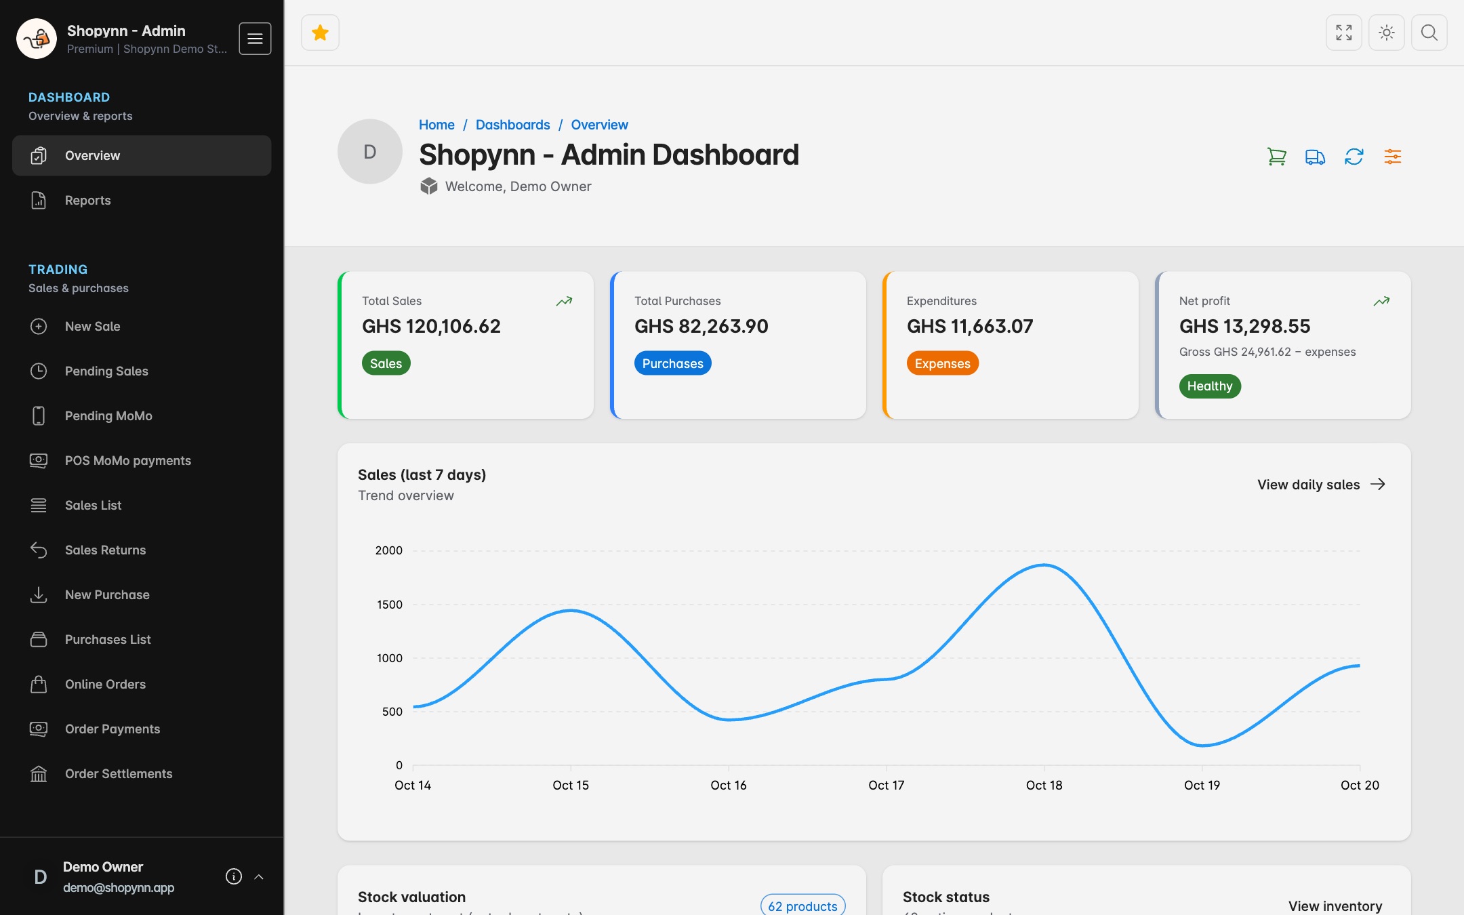Open Order Settlements
Viewport: 1464px width, 915px height.
point(142,773)
